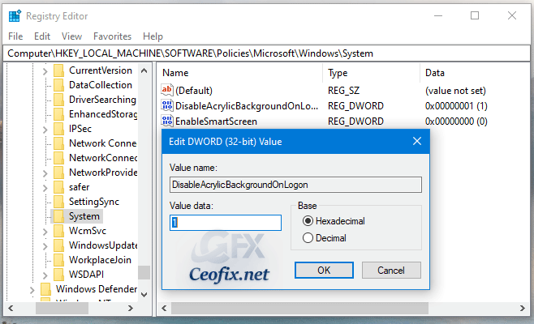Click the DriverSearching folder icon
Image resolution: width=534 pixels, height=324 pixels.
point(58,100)
